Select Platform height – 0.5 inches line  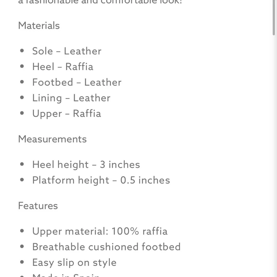(101, 180)
